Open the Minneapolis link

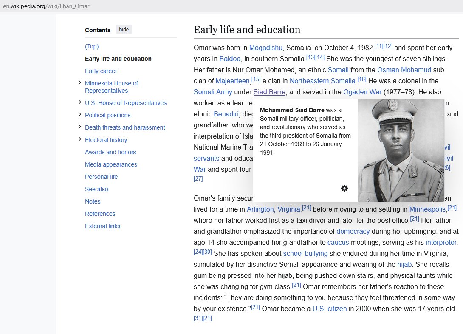click(x=427, y=209)
